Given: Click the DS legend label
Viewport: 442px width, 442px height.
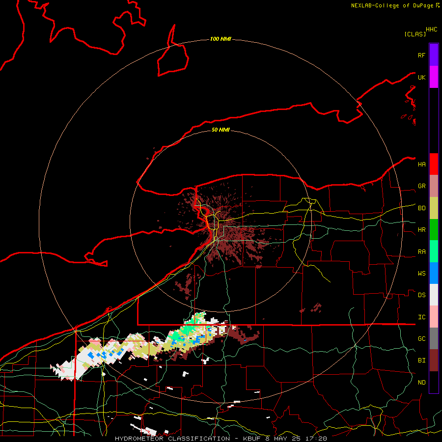Looking at the screenshot, I should coord(421,295).
